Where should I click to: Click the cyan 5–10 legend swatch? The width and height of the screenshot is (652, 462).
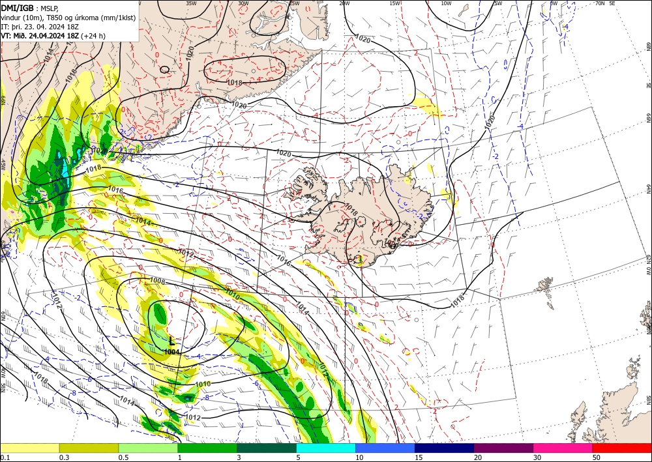pyautogui.click(x=326, y=448)
